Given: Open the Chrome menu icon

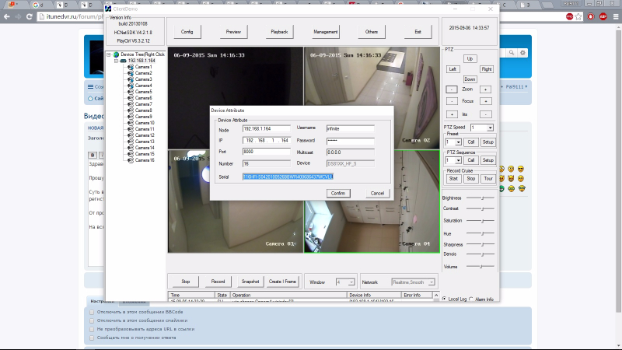Looking at the screenshot, I should click(616, 16).
